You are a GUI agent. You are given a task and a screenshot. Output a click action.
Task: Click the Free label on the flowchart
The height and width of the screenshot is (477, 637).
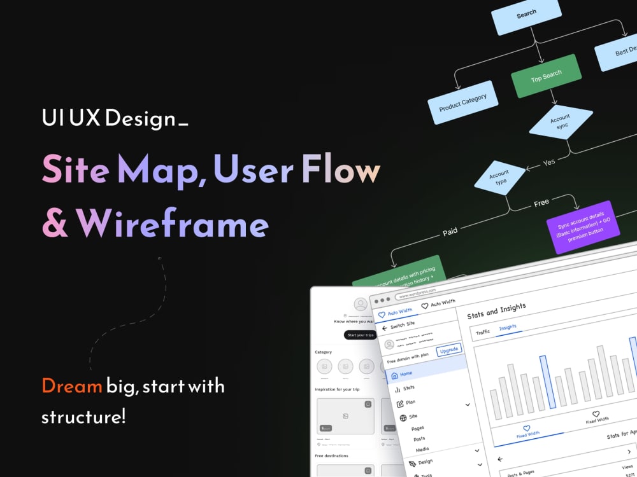pyautogui.click(x=541, y=203)
